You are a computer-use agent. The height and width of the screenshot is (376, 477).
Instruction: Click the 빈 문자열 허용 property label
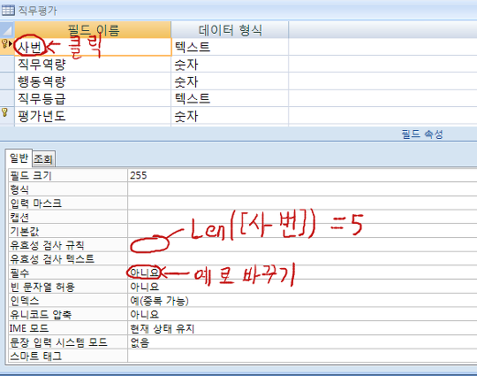pyautogui.click(x=68, y=287)
